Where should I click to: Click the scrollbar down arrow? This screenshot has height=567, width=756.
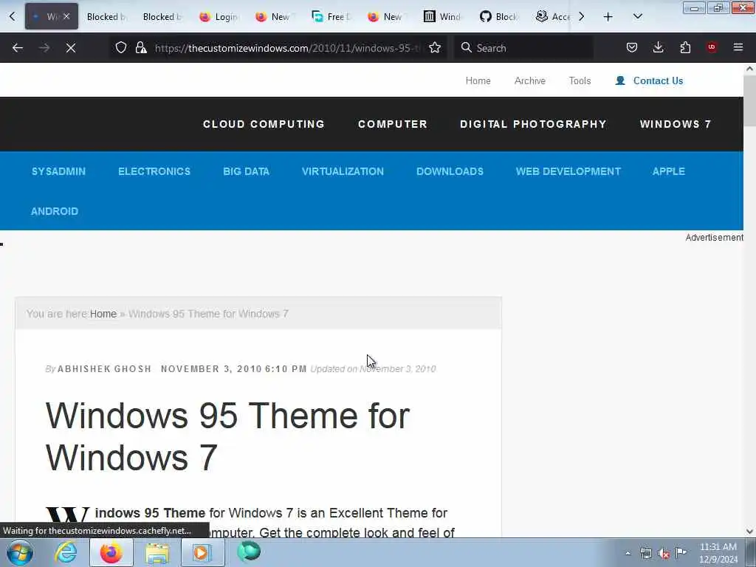click(x=749, y=532)
